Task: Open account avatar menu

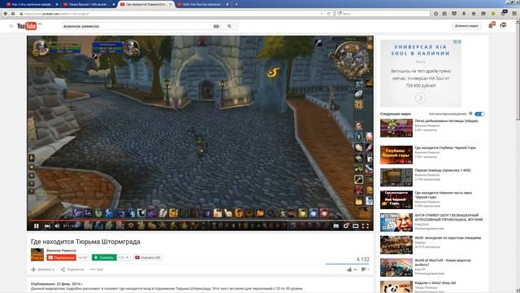Action: click(x=504, y=25)
